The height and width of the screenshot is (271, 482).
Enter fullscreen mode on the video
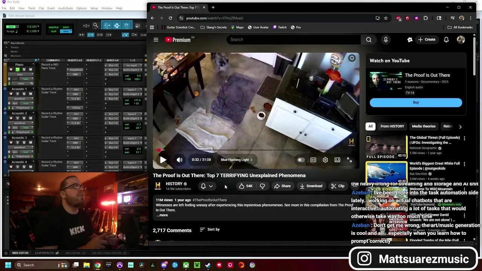pos(349,160)
